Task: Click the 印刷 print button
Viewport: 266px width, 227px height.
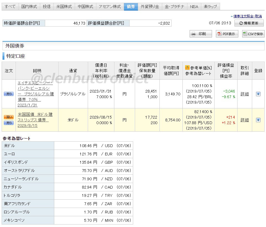Action: point(201,34)
